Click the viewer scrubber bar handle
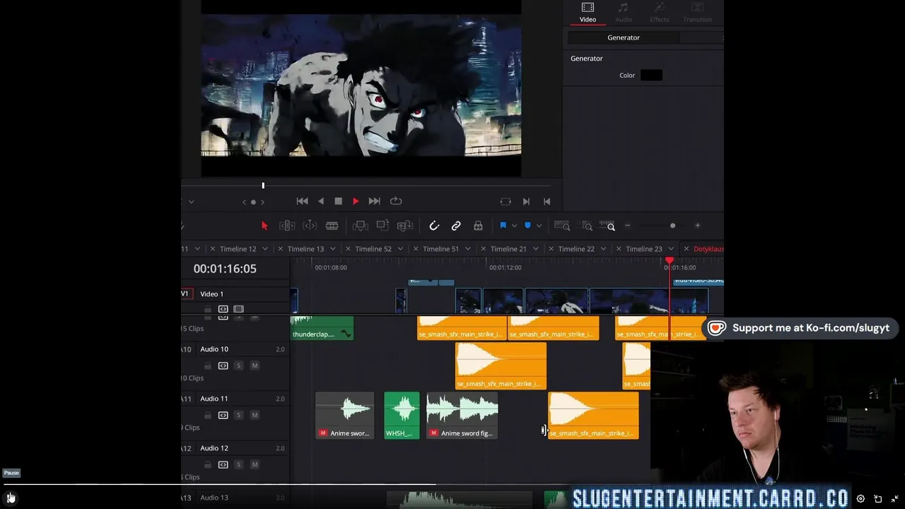This screenshot has height=509, width=905. pos(263,186)
